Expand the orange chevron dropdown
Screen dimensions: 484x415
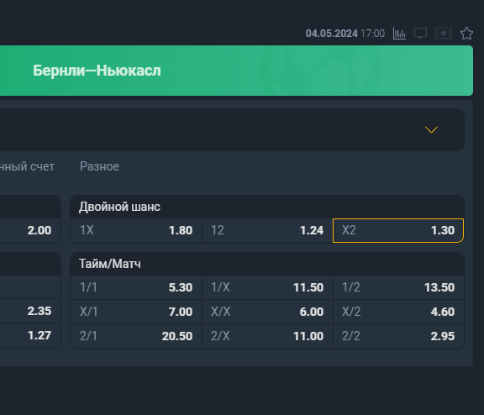coord(431,129)
